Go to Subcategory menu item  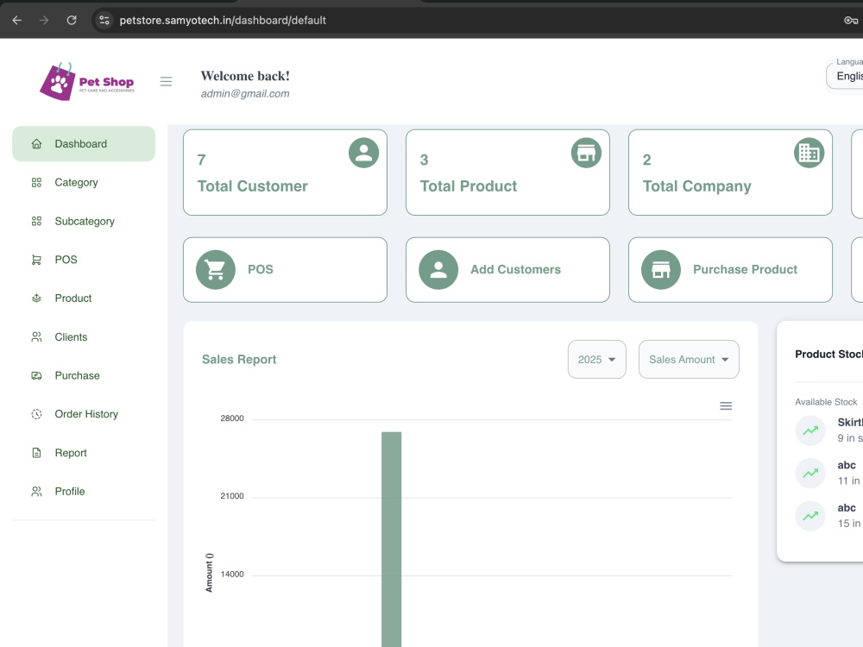click(84, 221)
